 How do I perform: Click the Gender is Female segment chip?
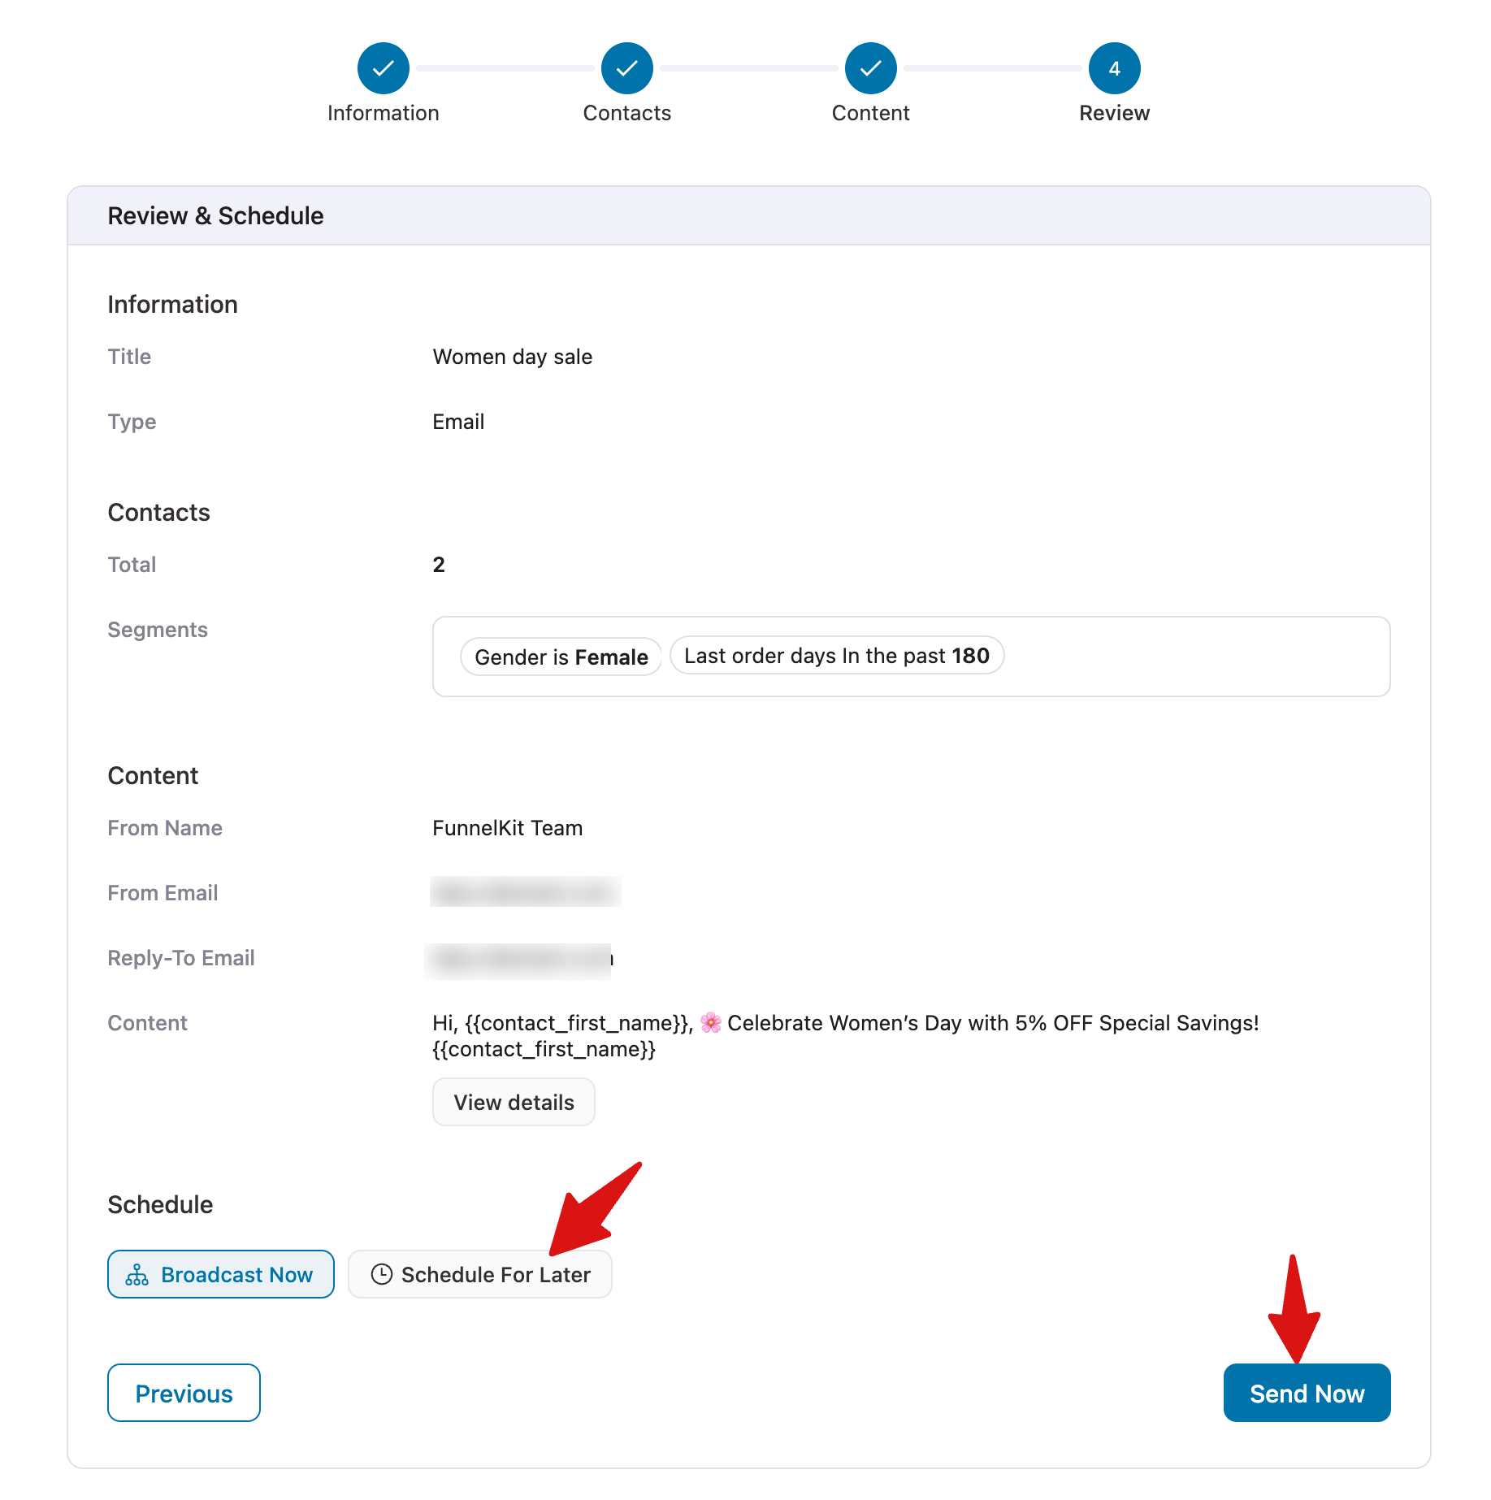click(x=561, y=657)
